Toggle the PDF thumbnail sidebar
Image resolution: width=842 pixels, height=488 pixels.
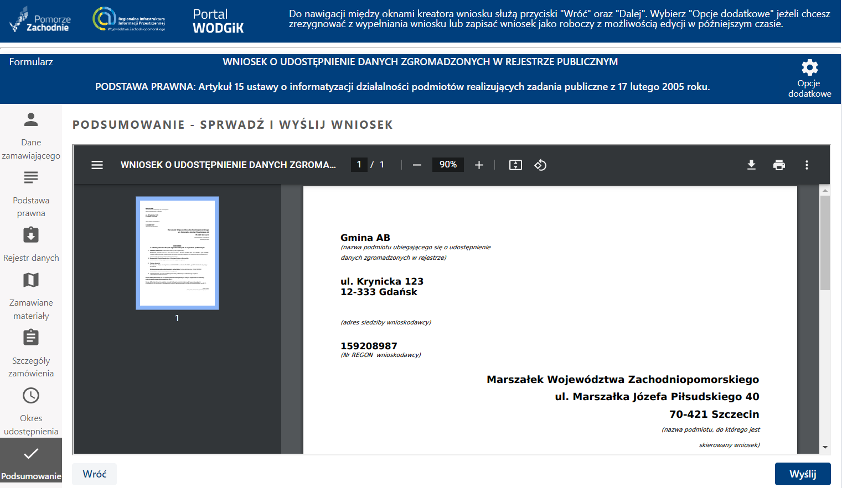coord(97,164)
